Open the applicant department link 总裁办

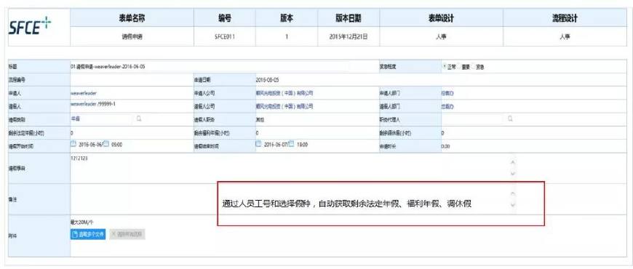pyautogui.click(x=447, y=93)
